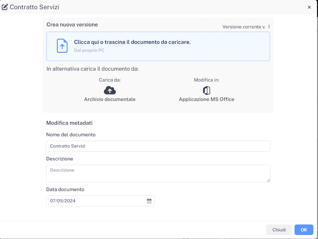Click the file upload arrow icon

click(62, 46)
